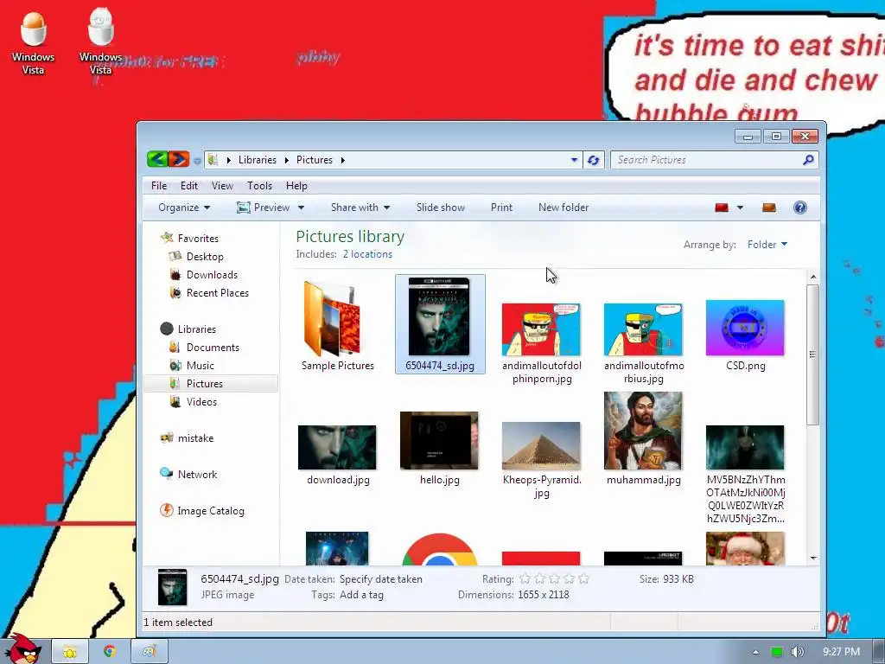Set rating to one star

525,578
